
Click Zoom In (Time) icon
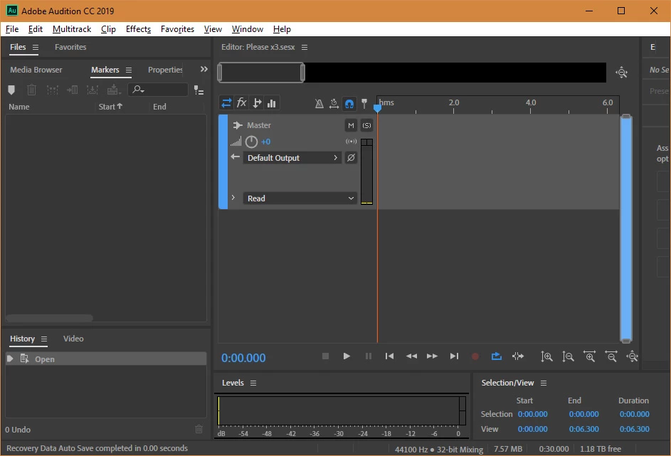[x=590, y=356]
